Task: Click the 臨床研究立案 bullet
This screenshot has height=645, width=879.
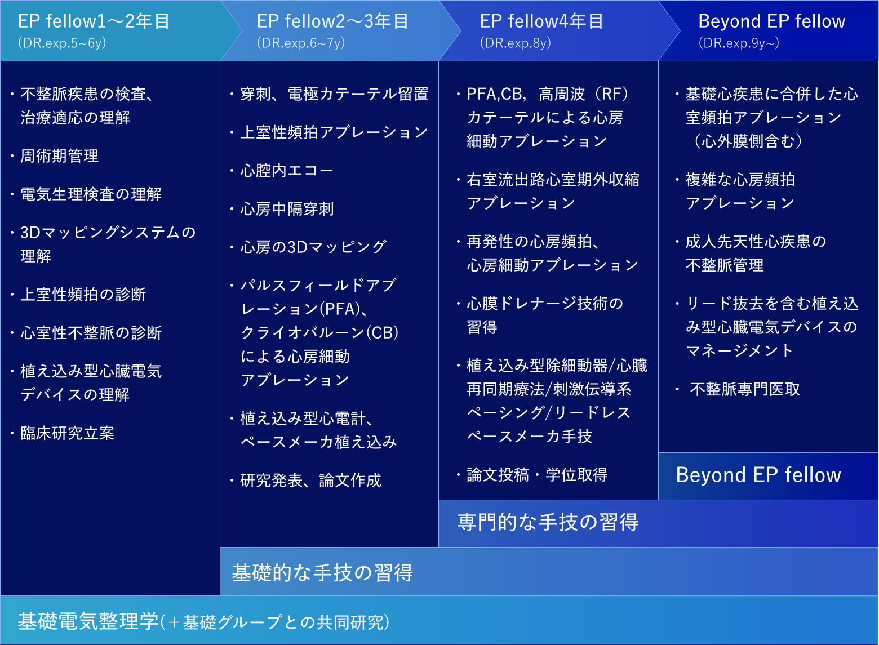Action: pyautogui.click(x=67, y=433)
